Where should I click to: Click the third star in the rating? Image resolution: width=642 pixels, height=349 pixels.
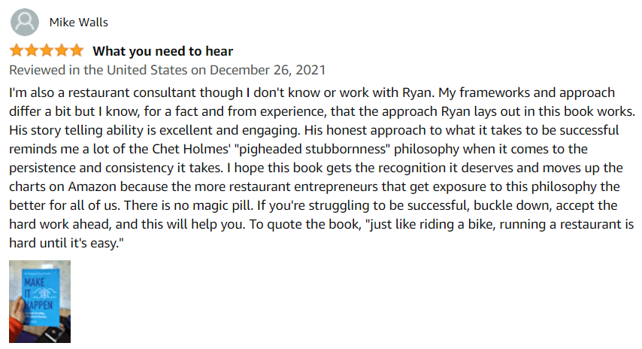coord(47,51)
